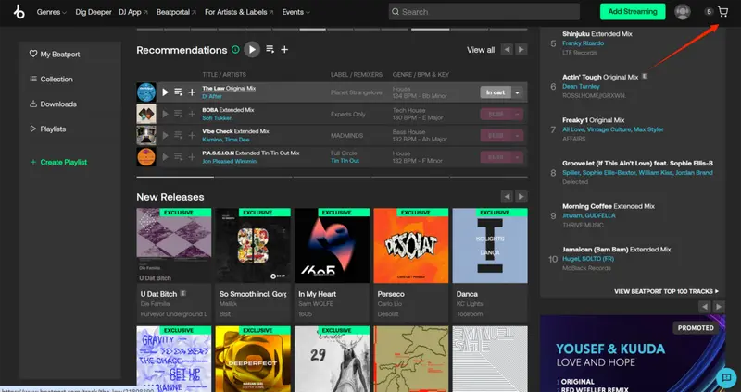The width and height of the screenshot is (741, 392).
Task: Open Downloads in sidebar
Action: (53, 104)
